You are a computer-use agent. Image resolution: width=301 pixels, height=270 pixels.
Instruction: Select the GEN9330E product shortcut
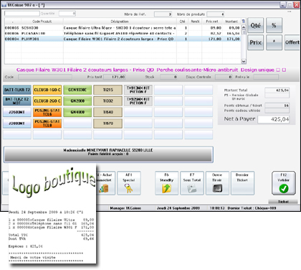tap(77, 90)
